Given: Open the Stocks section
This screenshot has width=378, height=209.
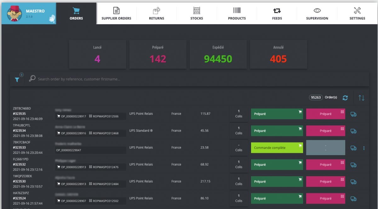Looking at the screenshot, I should 197,14.
